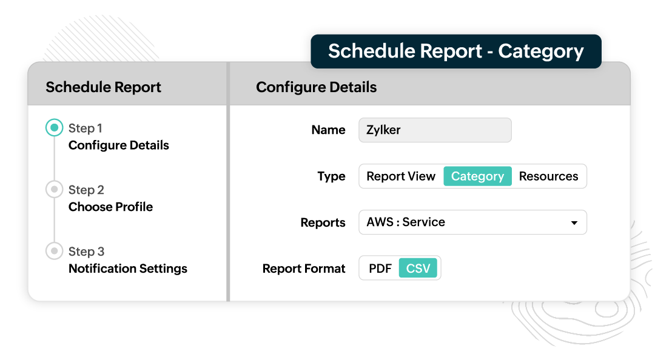
Task: Click the Reports dropdown caret arrow
Action: pyautogui.click(x=574, y=222)
